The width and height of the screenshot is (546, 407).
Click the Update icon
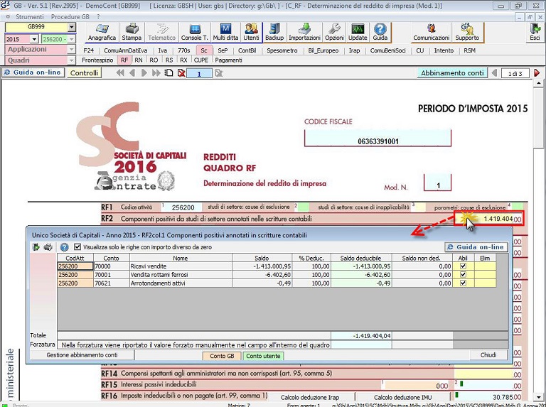pos(358,32)
